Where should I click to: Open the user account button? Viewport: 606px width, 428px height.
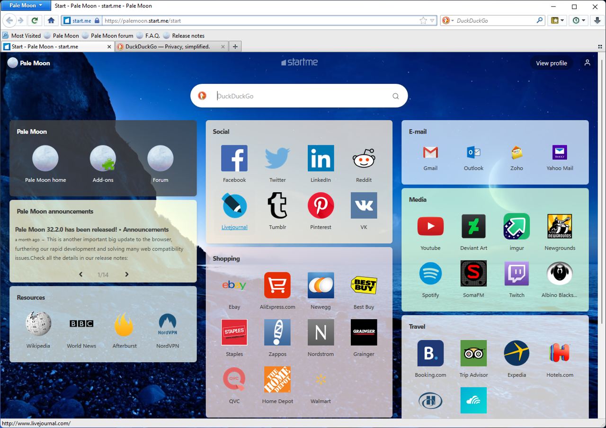click(587, 62)
